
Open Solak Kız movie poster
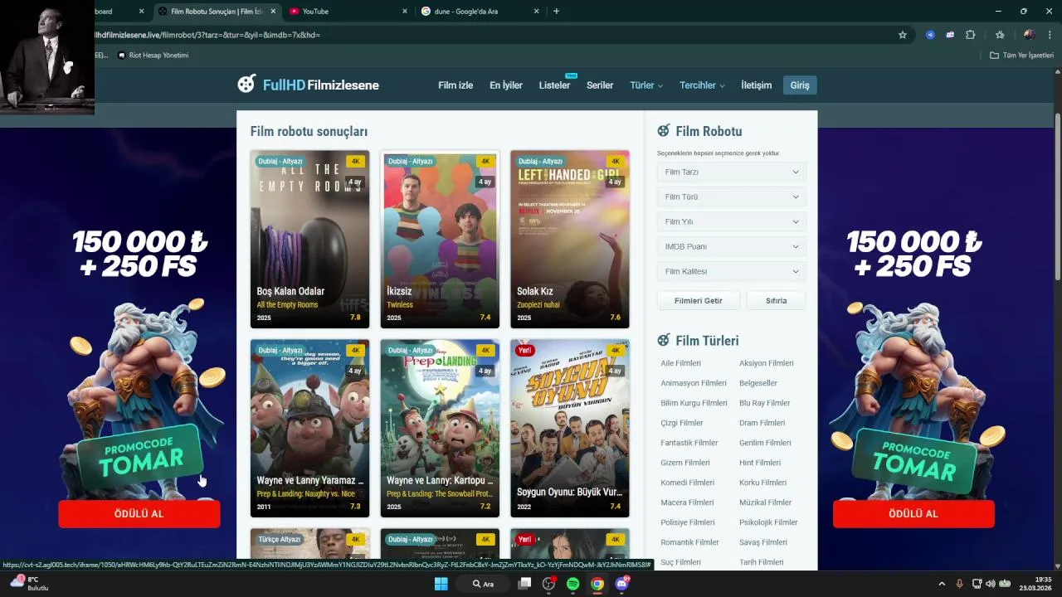coord(570,240)
